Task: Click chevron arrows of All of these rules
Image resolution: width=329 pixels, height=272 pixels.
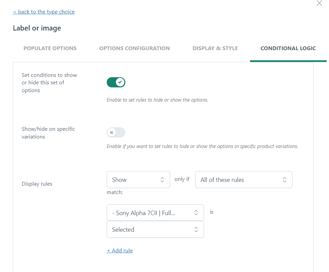Action: pyautogui.click(x=285, y=180)
